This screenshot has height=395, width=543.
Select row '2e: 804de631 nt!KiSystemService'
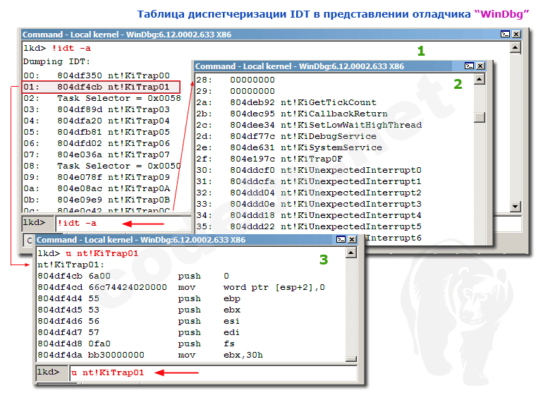click(289, 147)
